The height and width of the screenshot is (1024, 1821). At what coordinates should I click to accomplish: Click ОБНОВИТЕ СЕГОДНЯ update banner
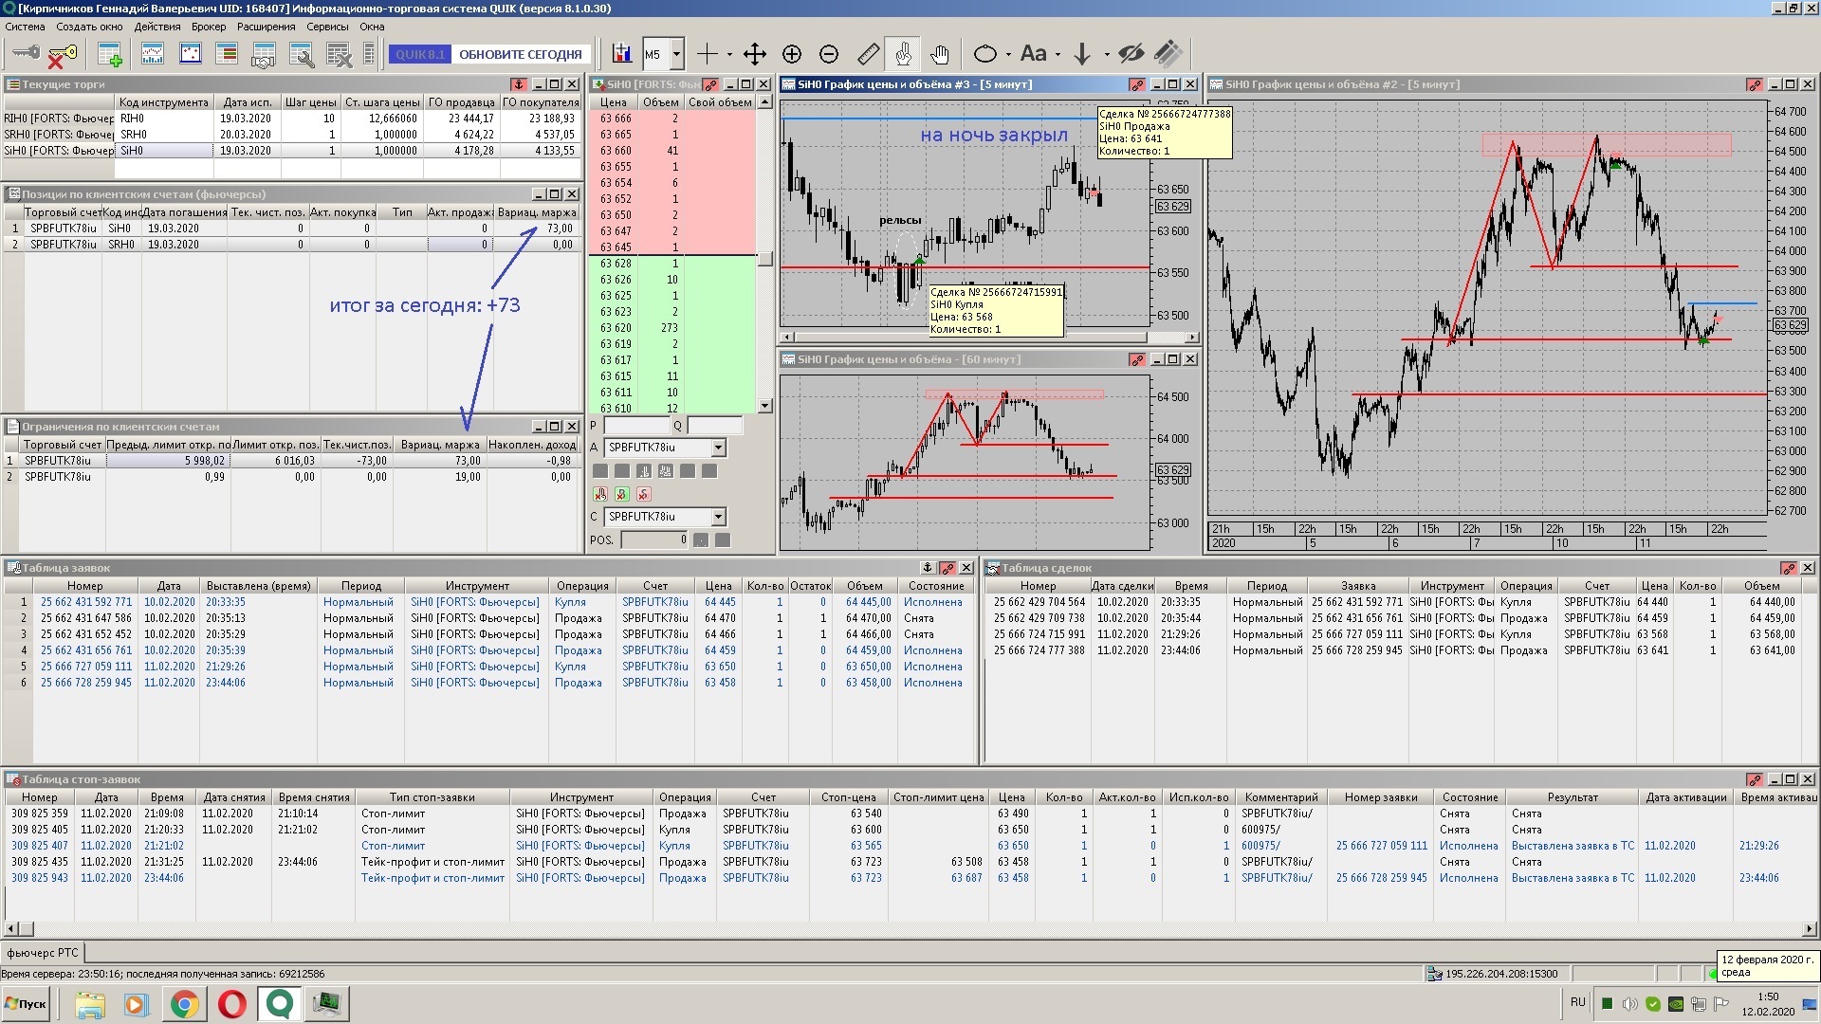(x=520, y=54)
